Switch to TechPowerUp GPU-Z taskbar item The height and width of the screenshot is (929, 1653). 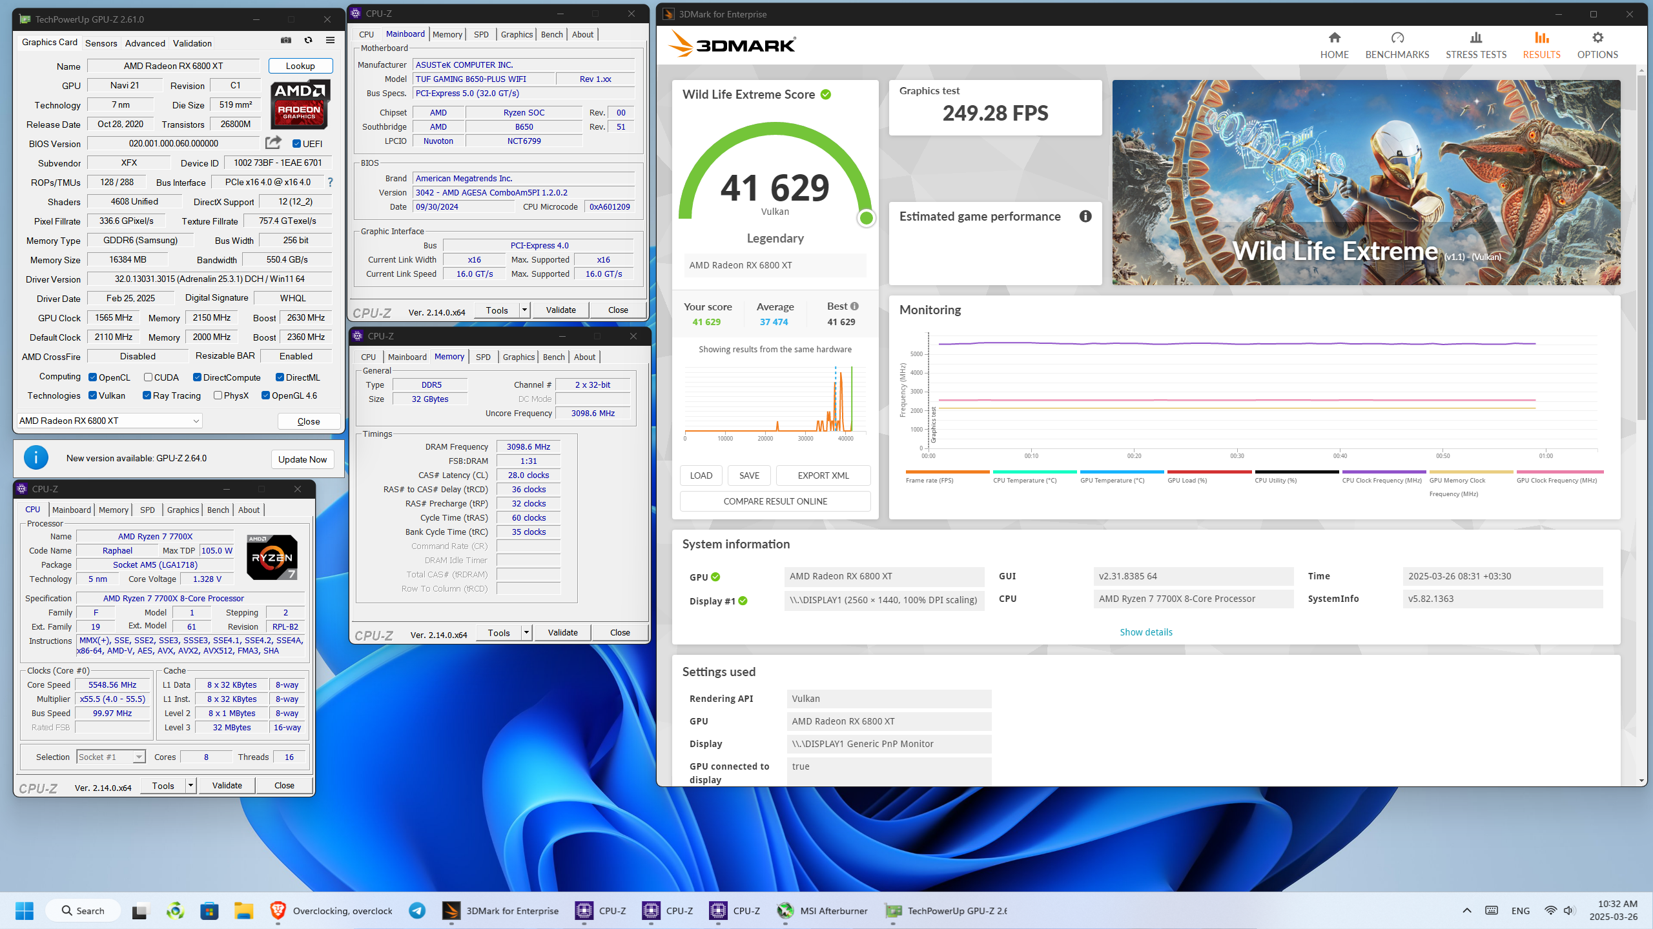946,911
